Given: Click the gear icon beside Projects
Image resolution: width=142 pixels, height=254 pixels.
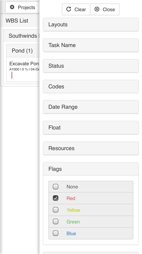Looking at the screenshot, I should click(12, 7).
